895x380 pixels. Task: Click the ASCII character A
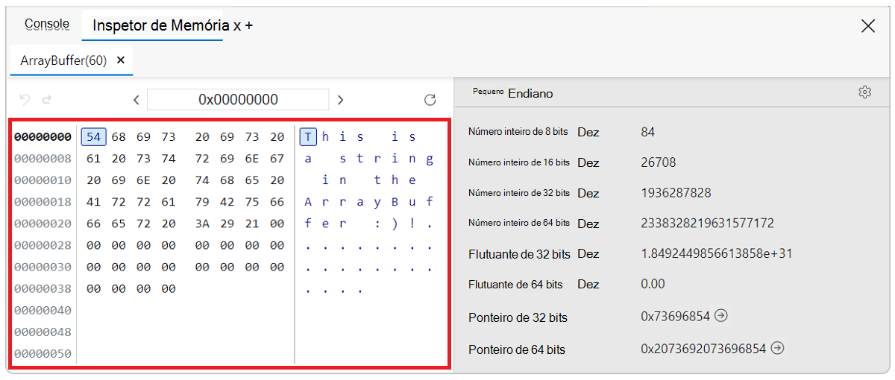point(308,202)
